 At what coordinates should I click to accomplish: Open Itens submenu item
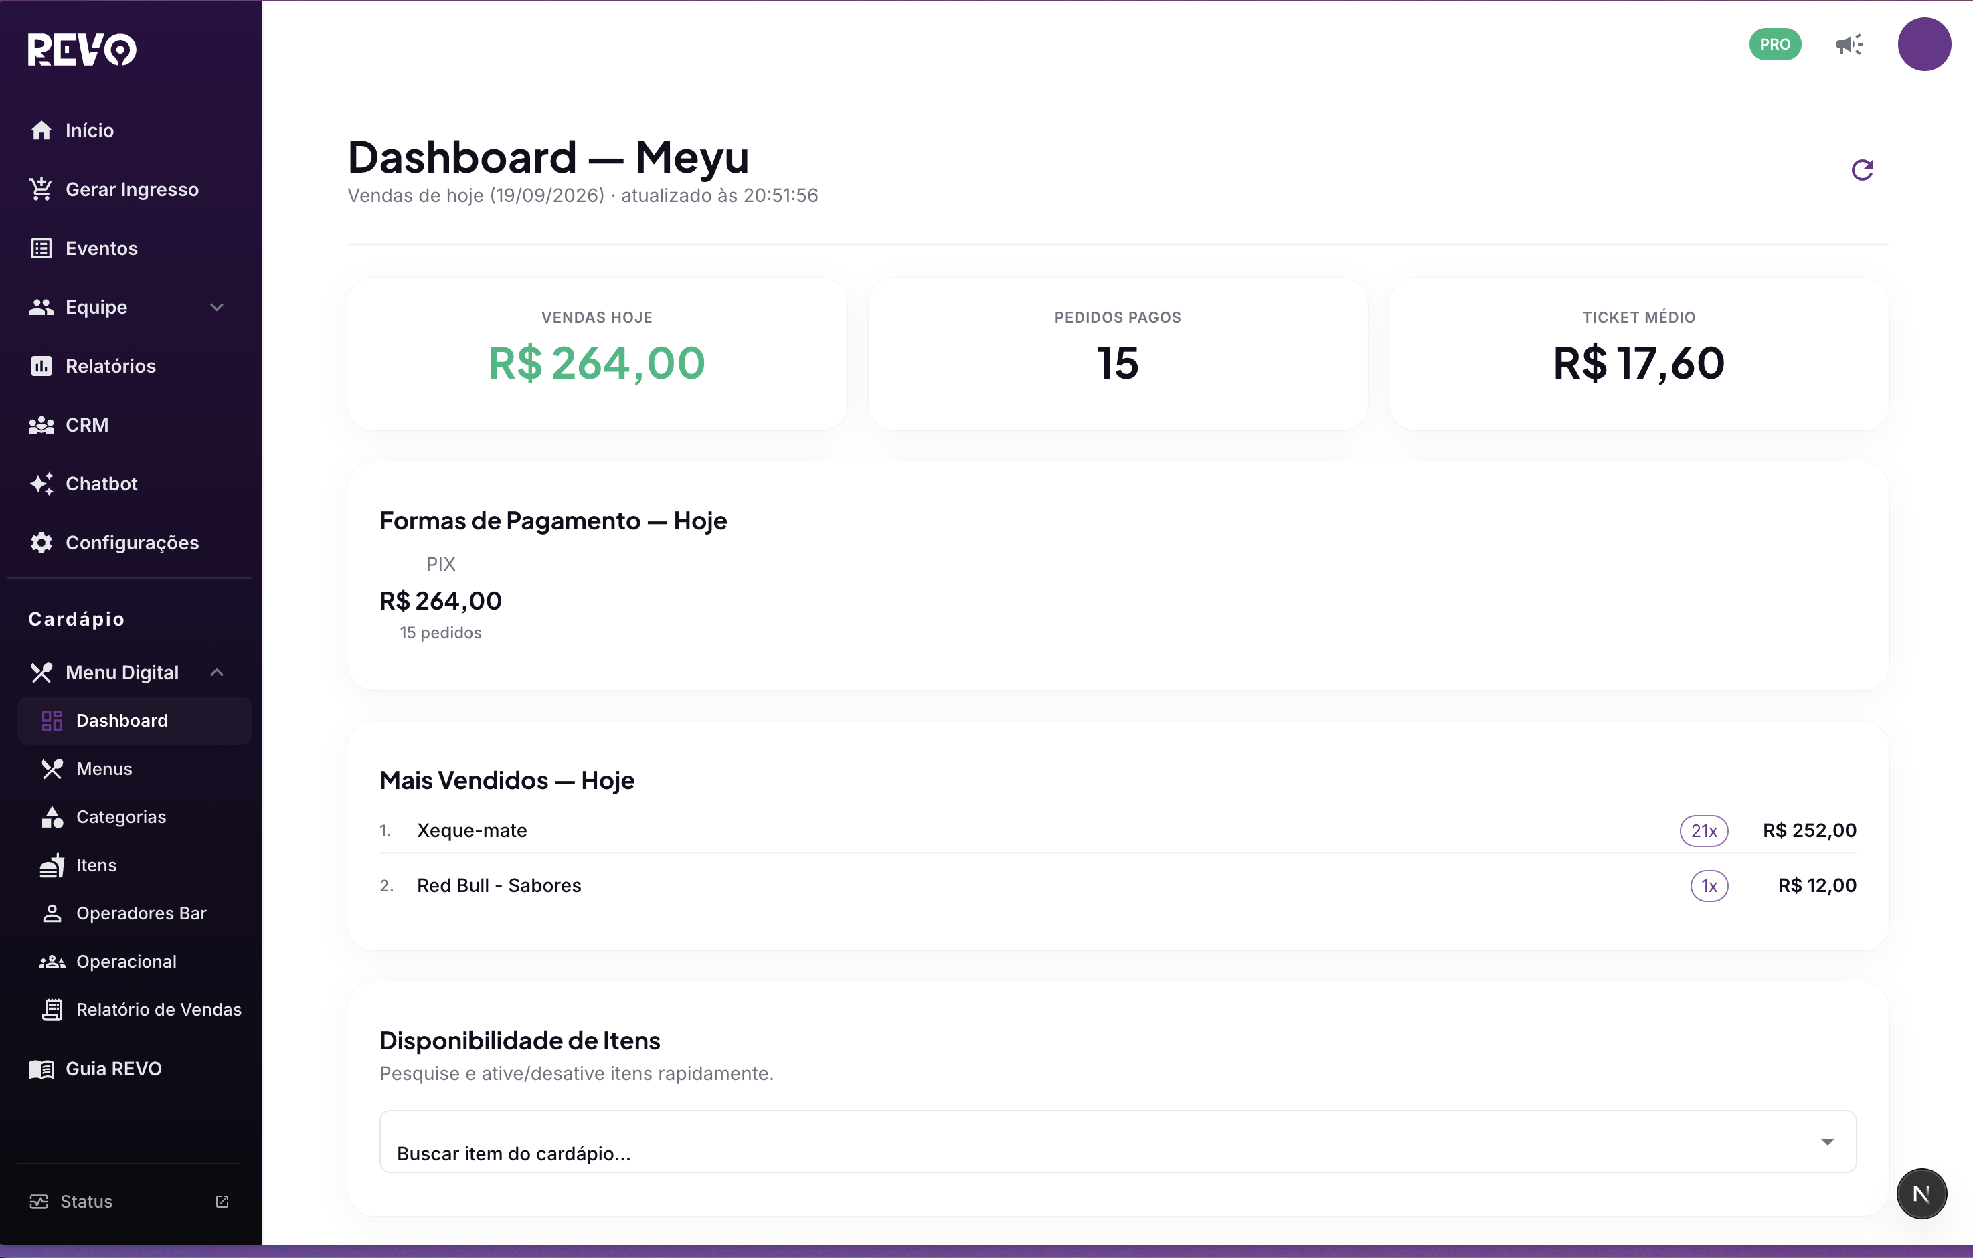[135, 866]
